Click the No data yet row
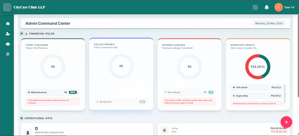This screenshot has width=299, height=136. [121, 102]
